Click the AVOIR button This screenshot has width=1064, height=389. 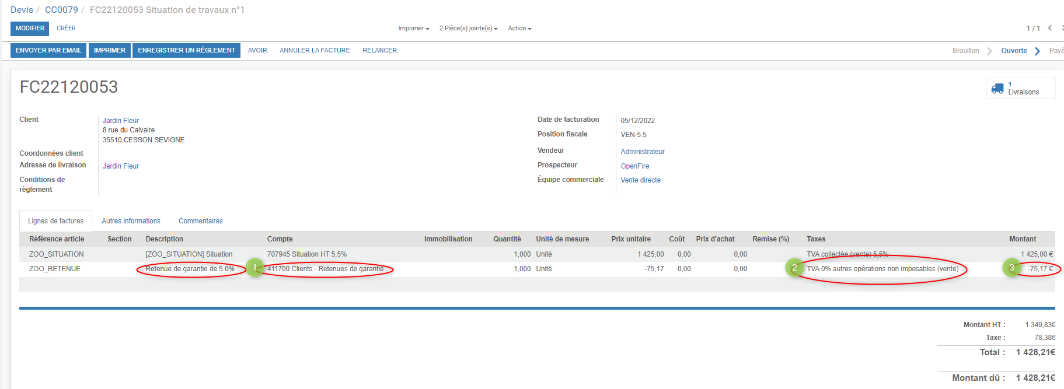point(257,50)
